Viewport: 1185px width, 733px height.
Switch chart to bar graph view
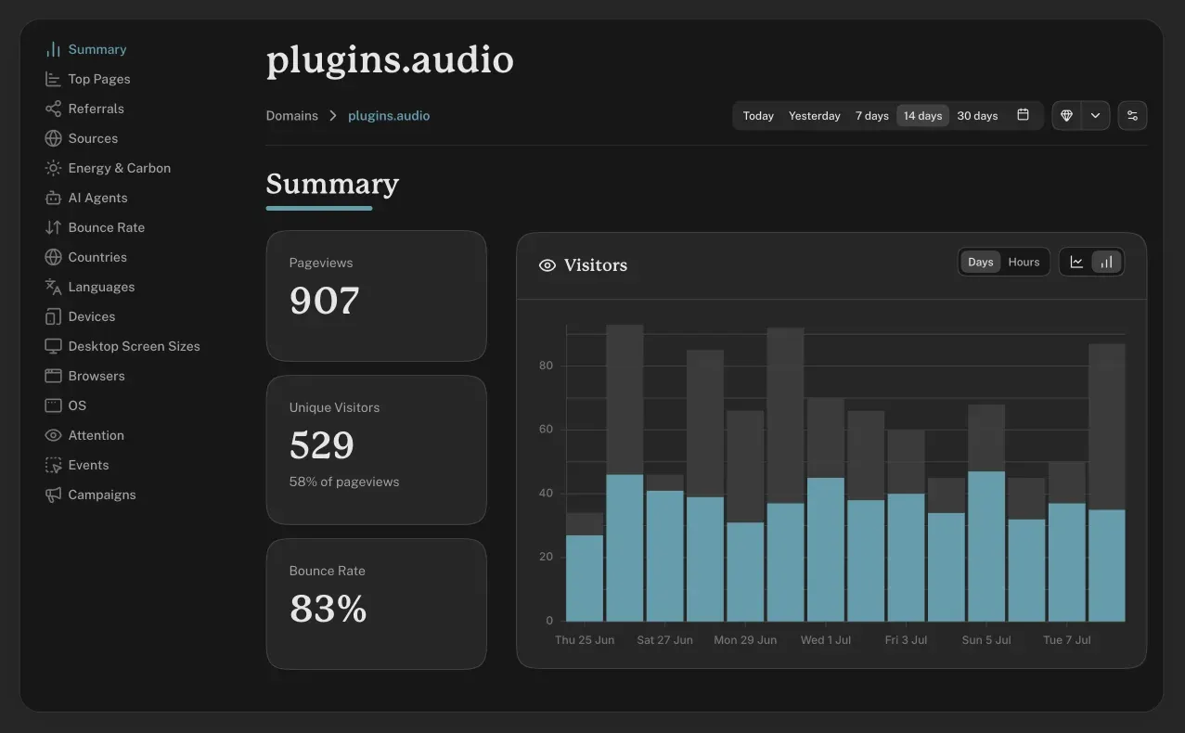(1106, 262)
